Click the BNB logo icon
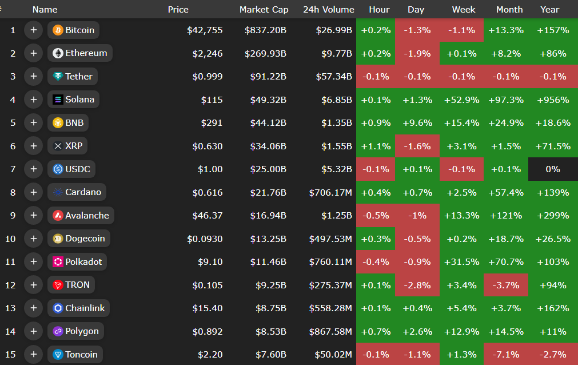 [x=58, y=123]
